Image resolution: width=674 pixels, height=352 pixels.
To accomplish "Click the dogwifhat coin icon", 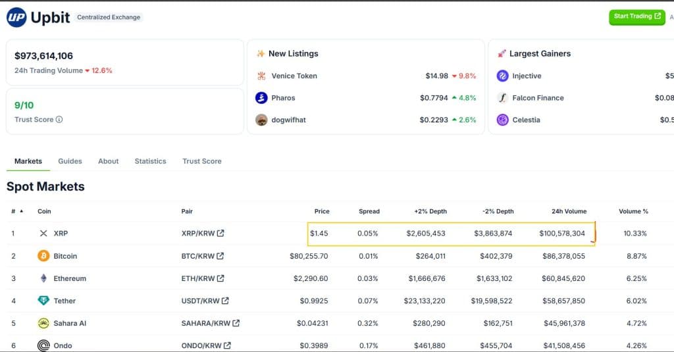I will pyautogui.click(x=261, y=120).
